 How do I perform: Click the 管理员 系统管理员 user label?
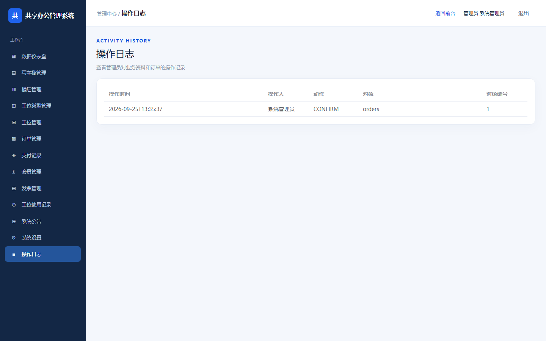click(x=484, y=13)
